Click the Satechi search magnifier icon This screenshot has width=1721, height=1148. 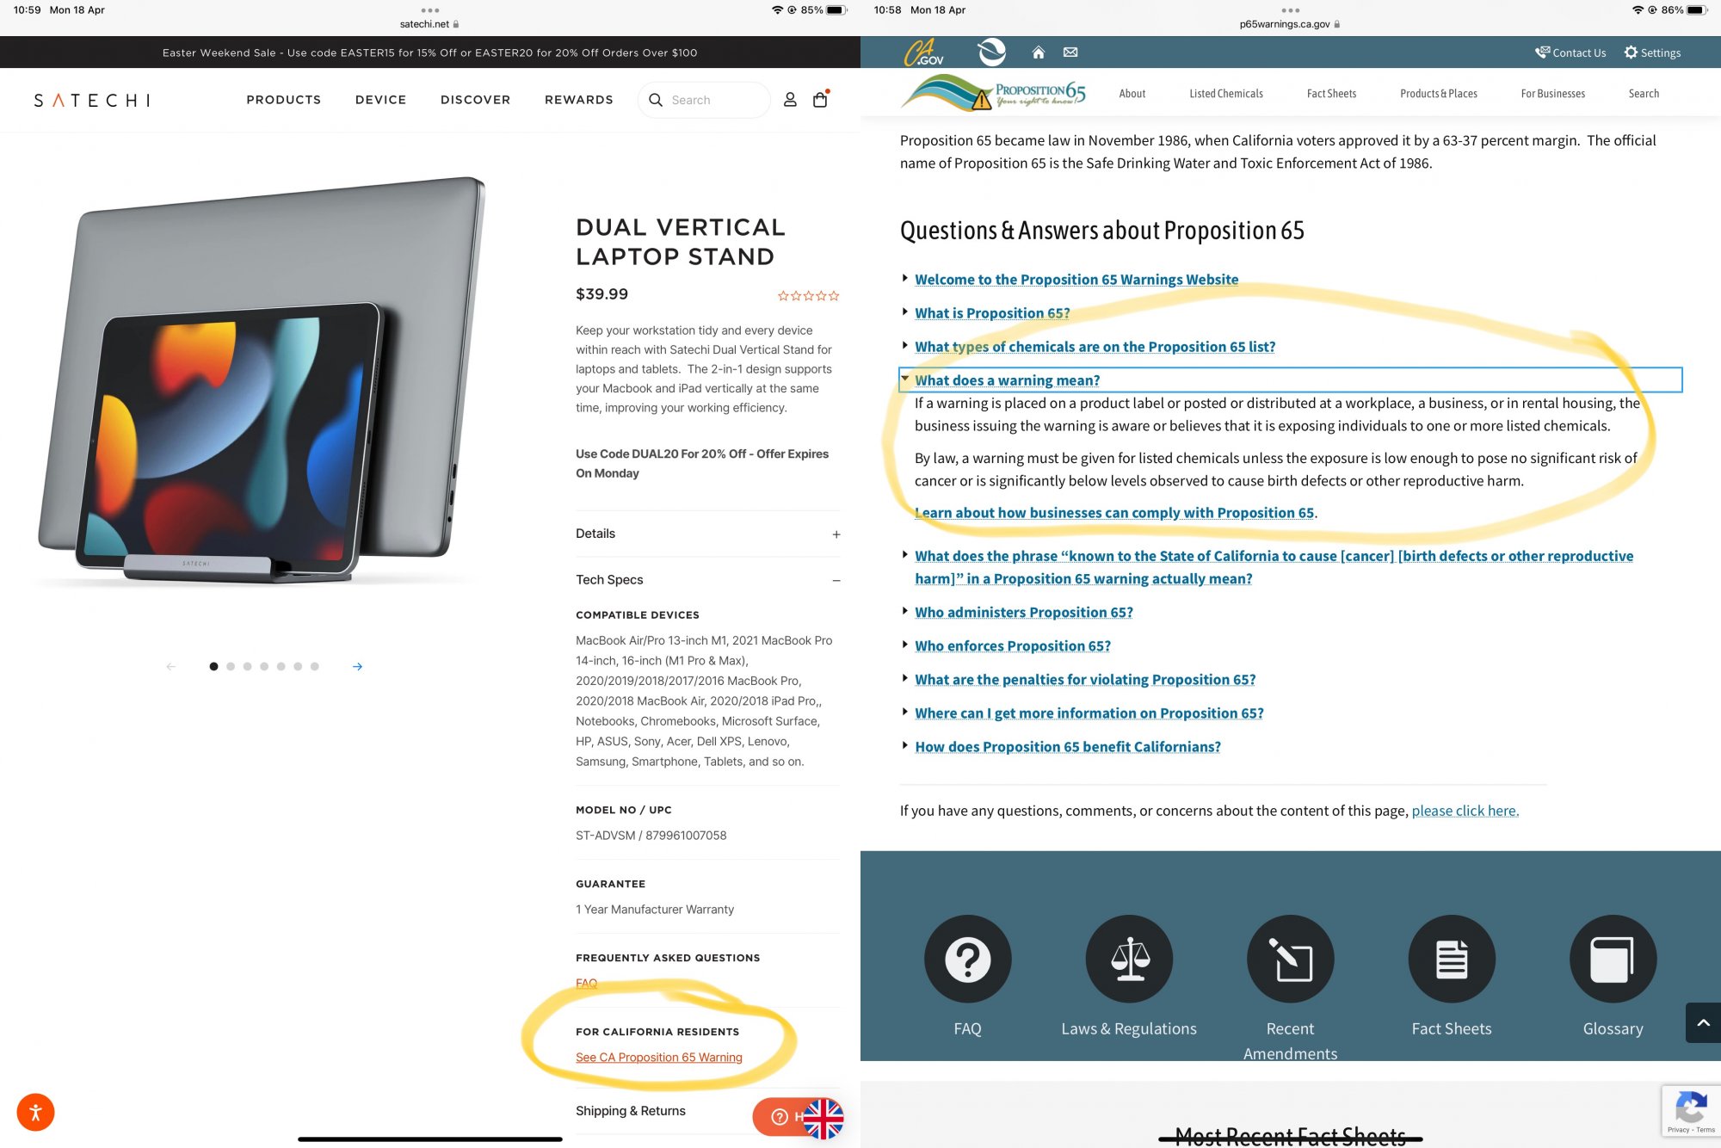tap(656, 100)
